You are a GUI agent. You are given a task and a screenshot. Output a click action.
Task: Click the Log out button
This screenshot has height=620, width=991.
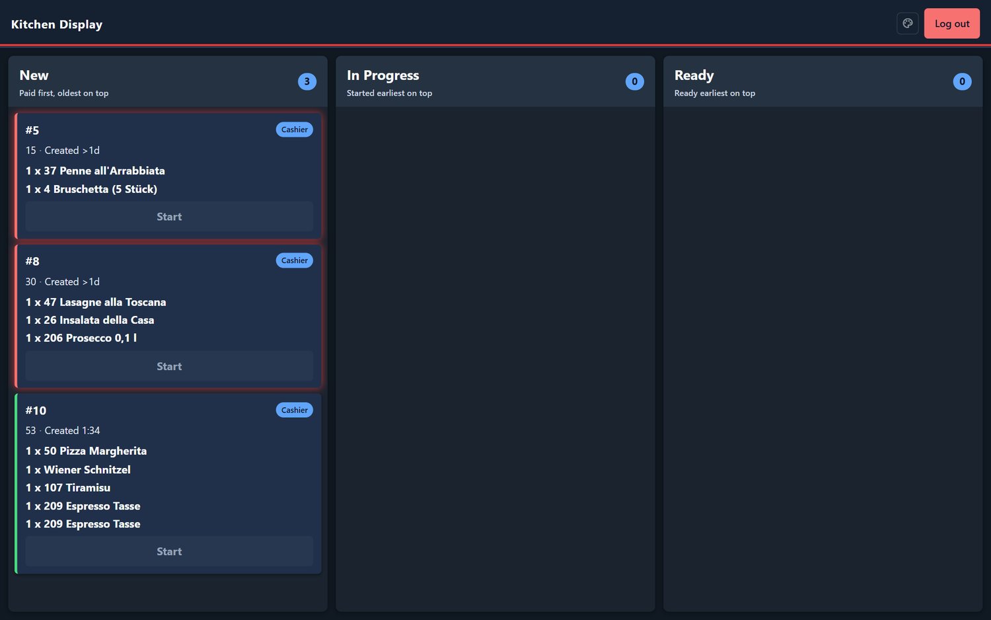click(x=952, y=24)
